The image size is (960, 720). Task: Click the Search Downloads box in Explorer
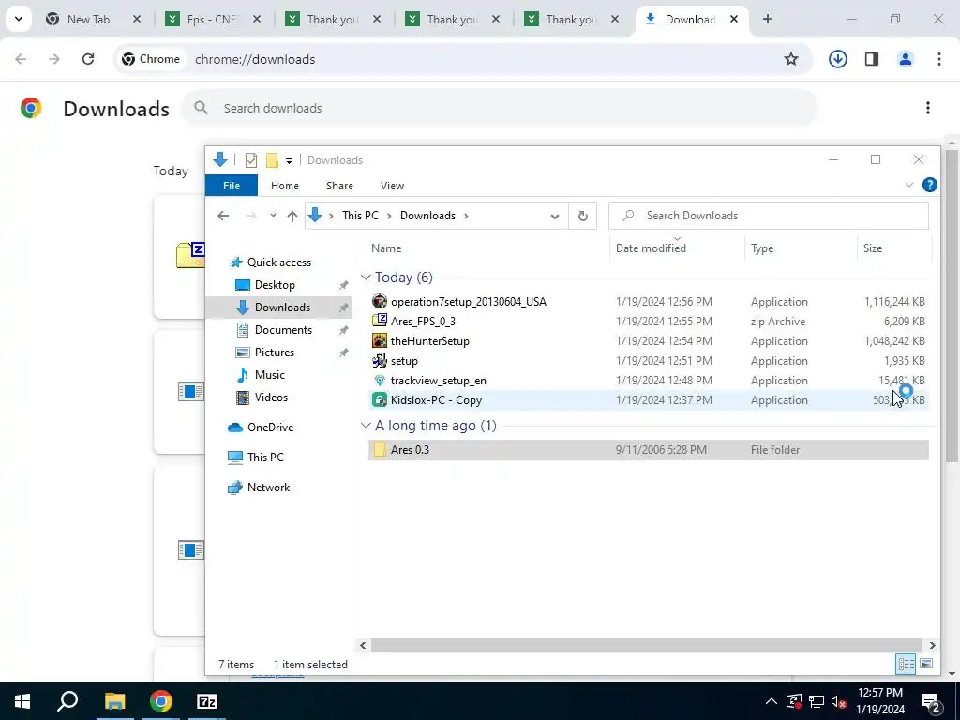769,216
